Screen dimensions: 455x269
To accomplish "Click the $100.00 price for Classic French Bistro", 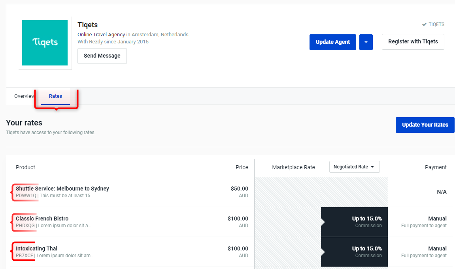I will (x=238, y=219).
